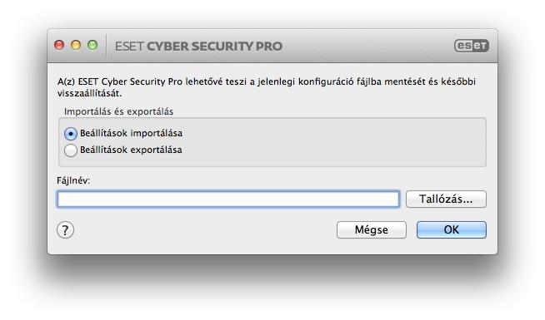Click the title bar separator beside window controls
Image resolution: width=545 pixels, height=320 pixels.
coord(107,46)
